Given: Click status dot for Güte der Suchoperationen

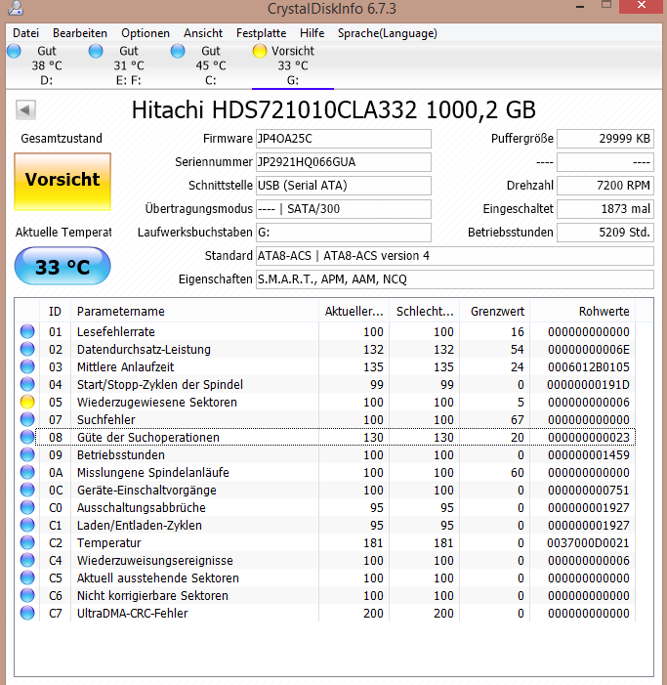Looking at the screenshot, I should tap(27, 437).
